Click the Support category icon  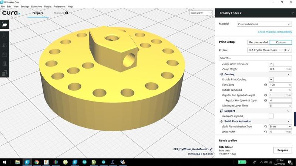(221, 111)
